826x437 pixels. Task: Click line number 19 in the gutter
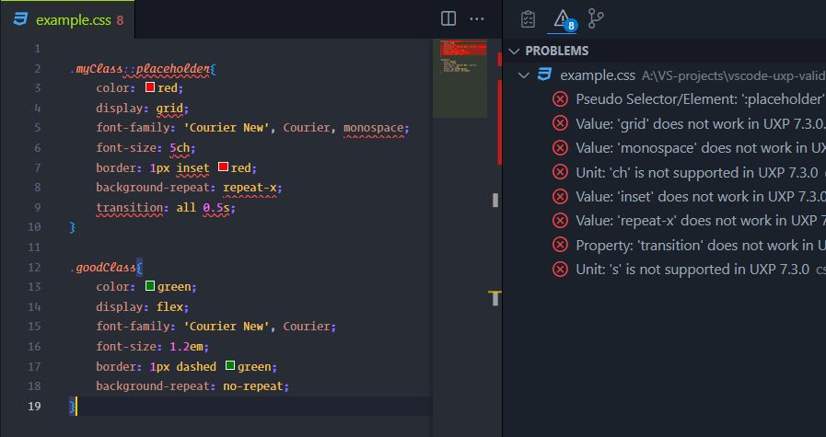pos(34,406)
